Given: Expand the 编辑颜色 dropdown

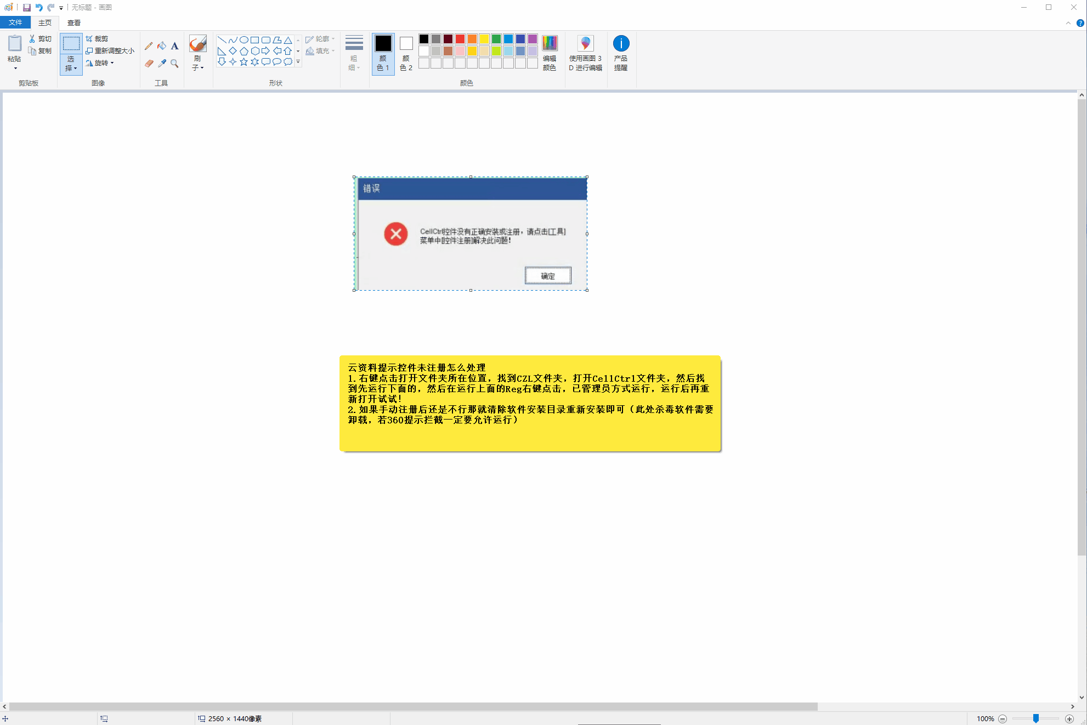Looking at the screenshot, I should pyautogui.click(x=549, y=53).
